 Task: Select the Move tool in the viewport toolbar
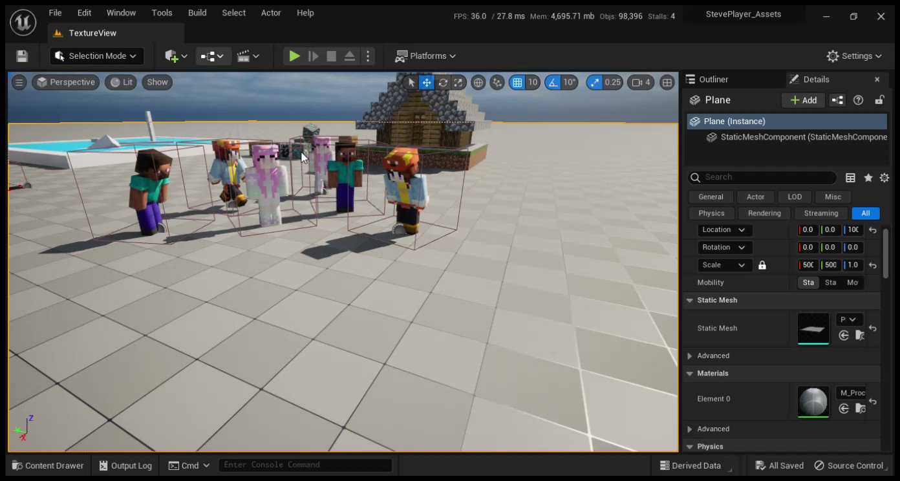tap(427, 82)
